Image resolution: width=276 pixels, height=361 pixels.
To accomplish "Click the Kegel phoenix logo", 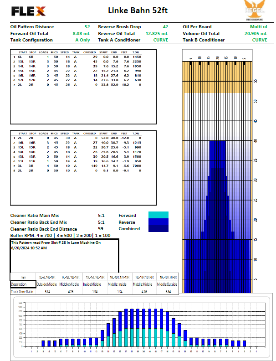I will pos(255,10).
